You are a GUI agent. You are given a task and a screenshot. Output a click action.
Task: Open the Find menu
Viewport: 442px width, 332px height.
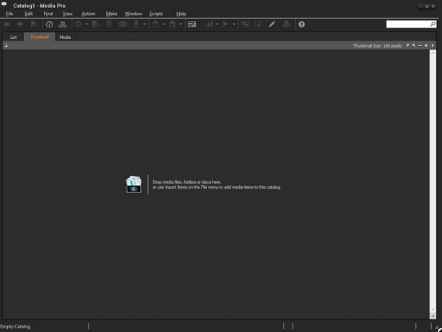coord(48,14)
